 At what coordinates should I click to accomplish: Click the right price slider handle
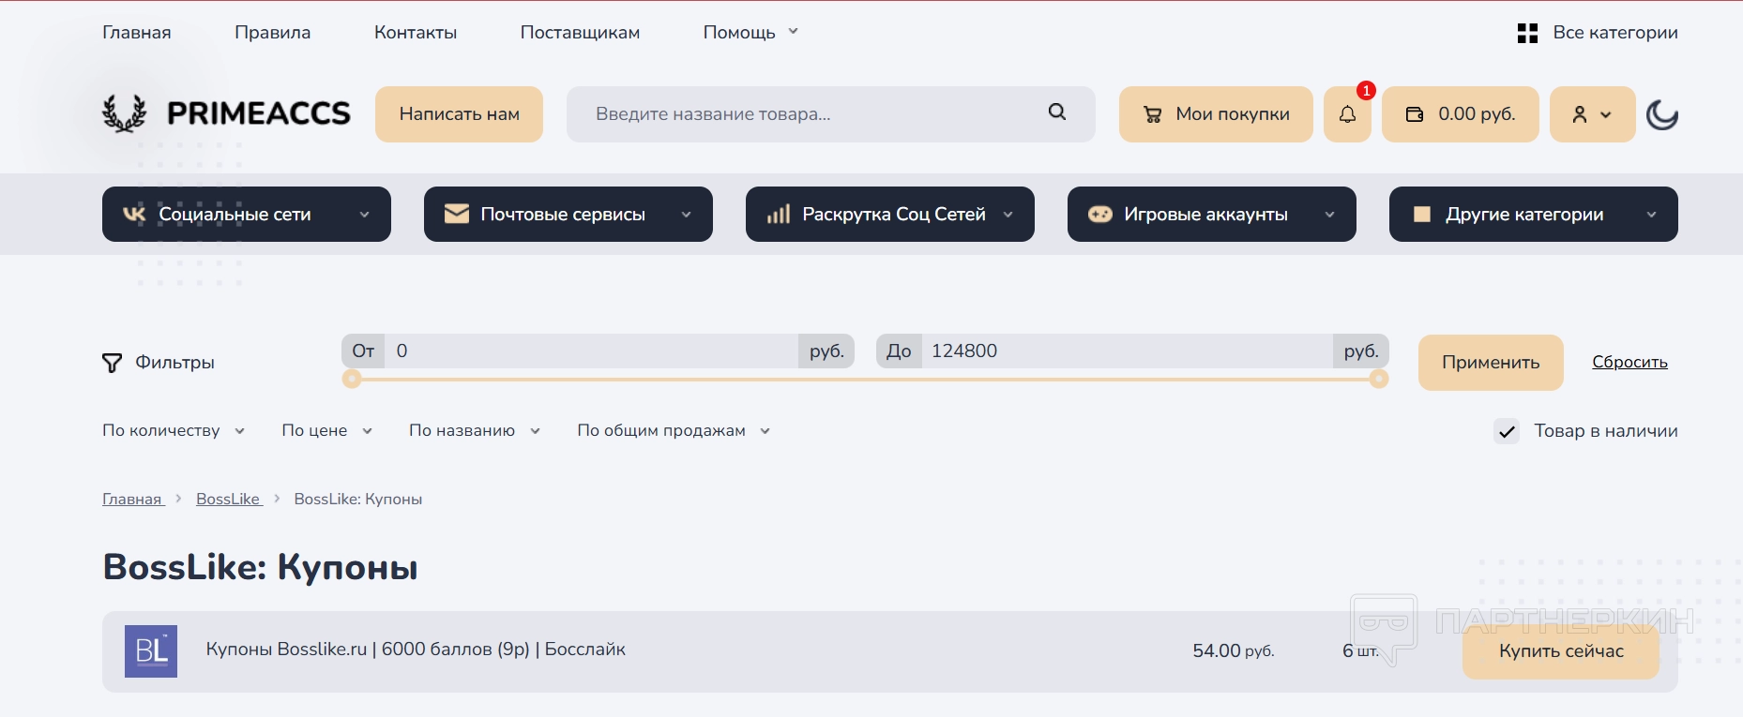(x=1379, y=379)
